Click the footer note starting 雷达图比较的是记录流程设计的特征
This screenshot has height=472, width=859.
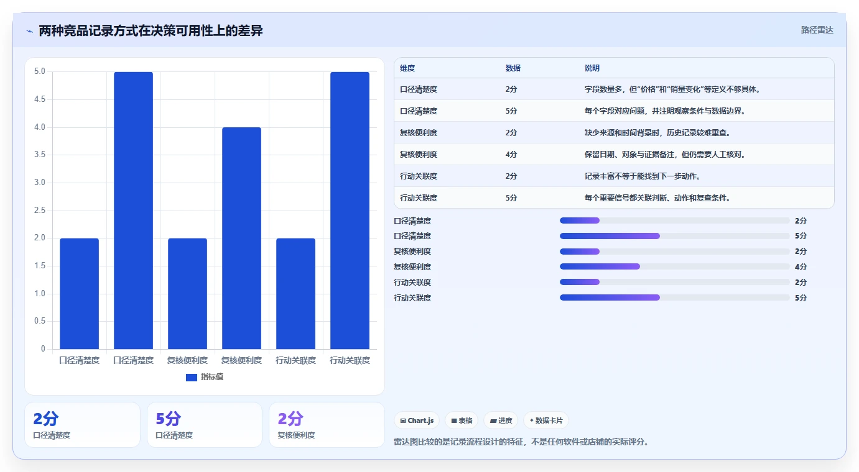[x=522, y=442]
